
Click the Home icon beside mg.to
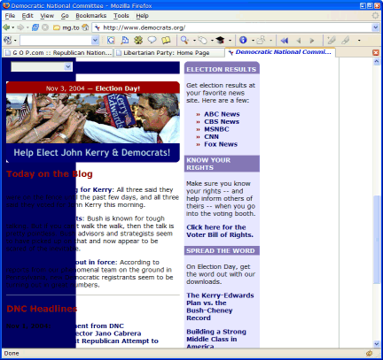click(85, 27)
